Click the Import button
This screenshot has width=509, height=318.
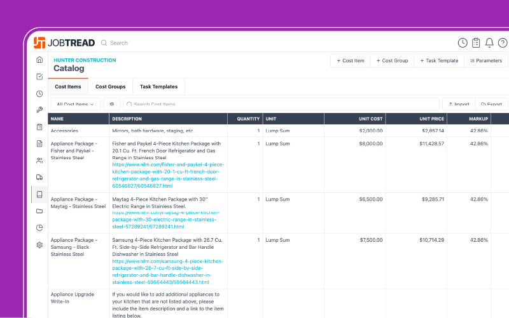(459, 104)
